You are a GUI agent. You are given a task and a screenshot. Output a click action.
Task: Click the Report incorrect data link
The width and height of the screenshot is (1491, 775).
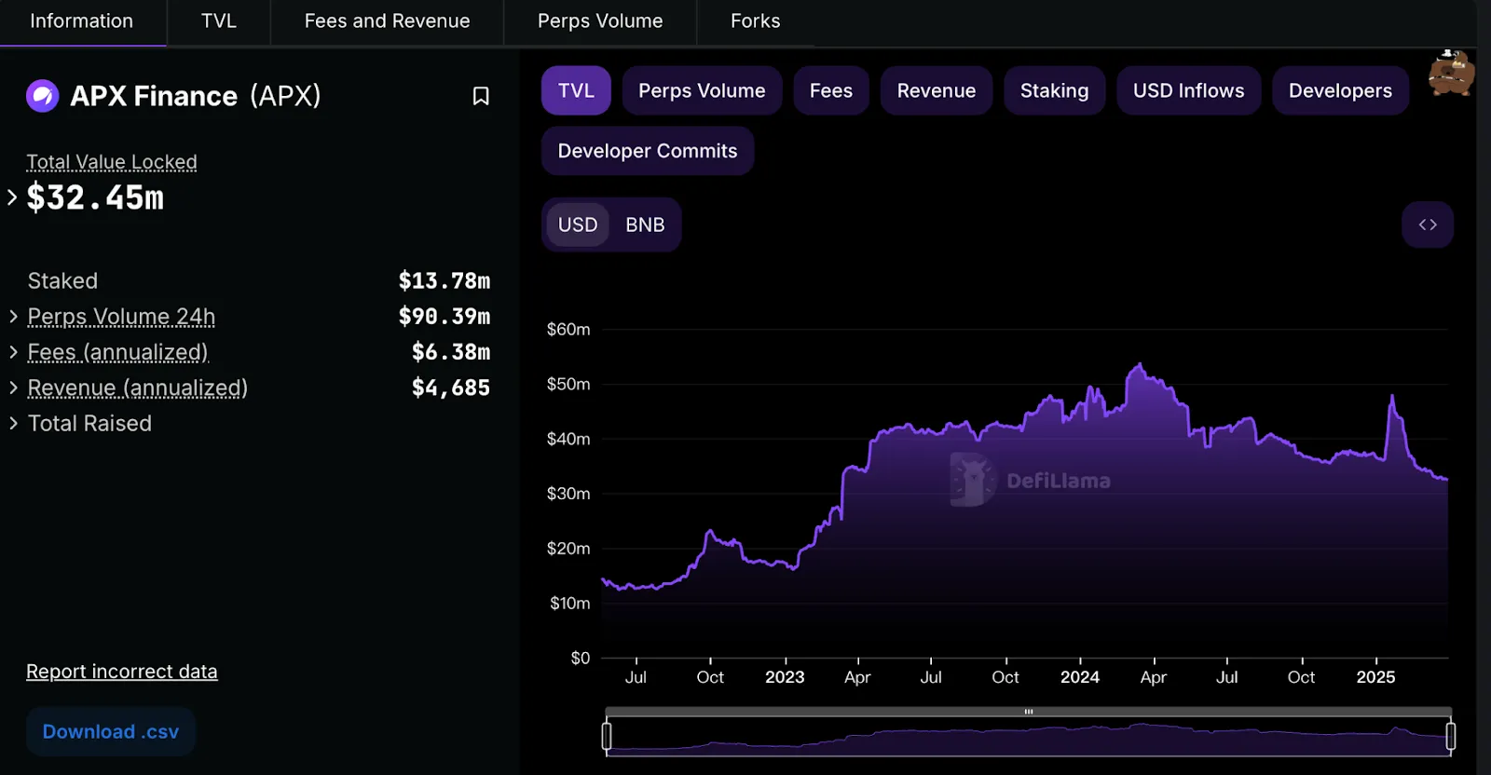pos(122,672)
